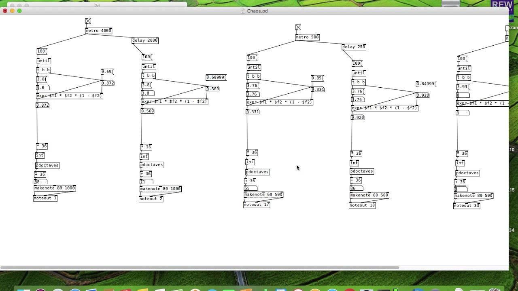Select number box 0.872 below the 0.69 message
Image resolution: width=518 pixels, height=291 pixels.
108,83
